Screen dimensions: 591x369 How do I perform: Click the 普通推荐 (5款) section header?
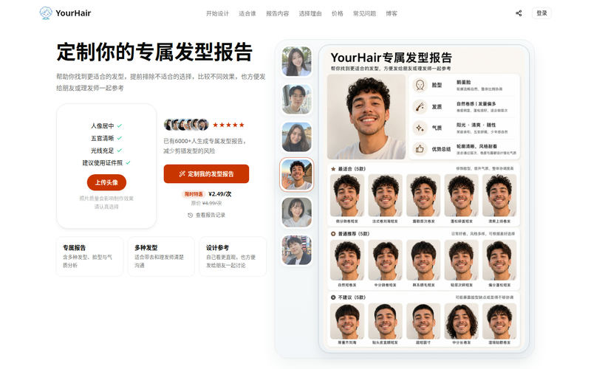point(354,234)
